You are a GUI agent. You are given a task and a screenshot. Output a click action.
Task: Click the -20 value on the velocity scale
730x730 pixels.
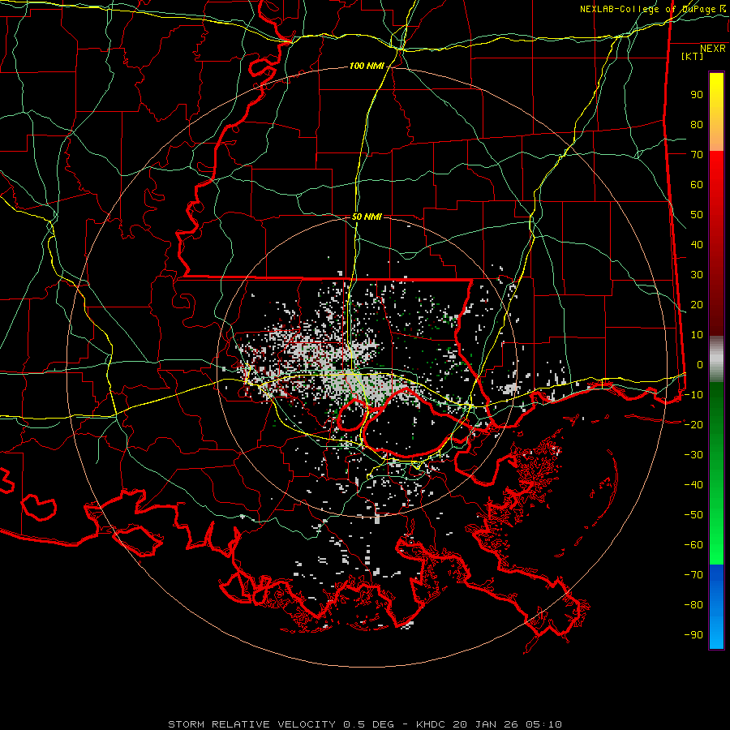click(693, 424)
